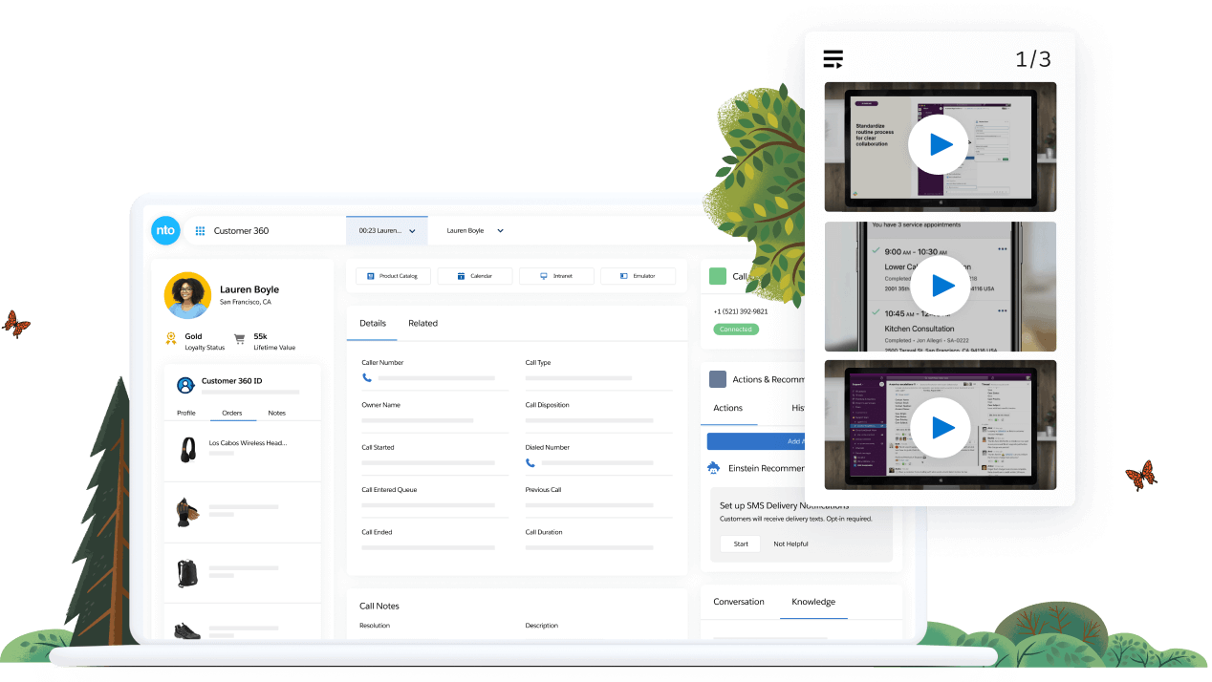Viewport: 1212px width, 682px height.
Task: Click the Customer 360 app title
Action: (241, 231)
